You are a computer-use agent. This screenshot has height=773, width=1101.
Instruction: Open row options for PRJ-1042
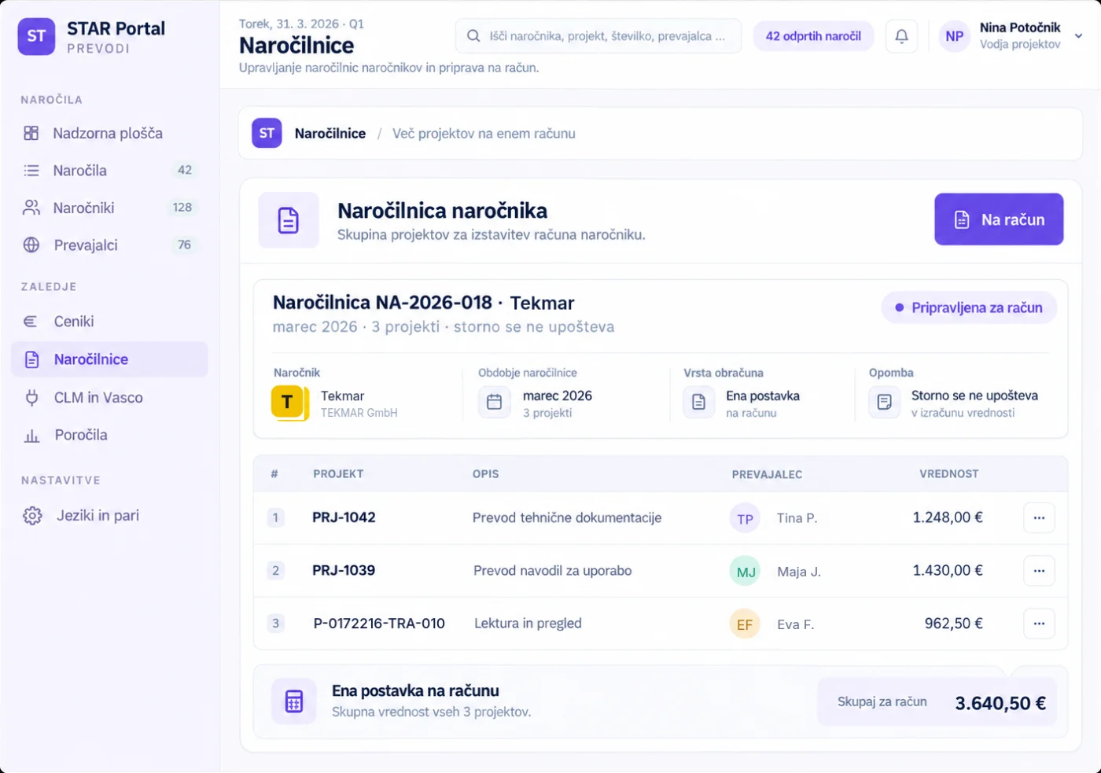click(x=1039, y=517)
